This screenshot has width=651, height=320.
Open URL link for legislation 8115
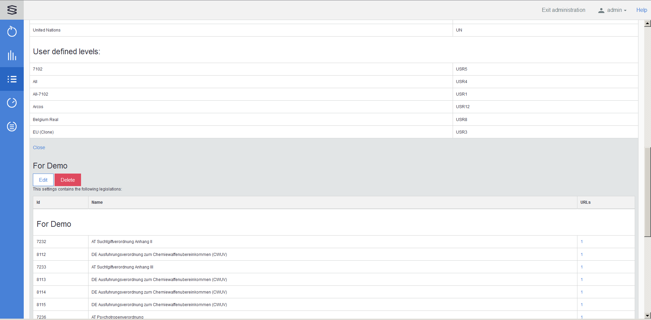(581, 305)
